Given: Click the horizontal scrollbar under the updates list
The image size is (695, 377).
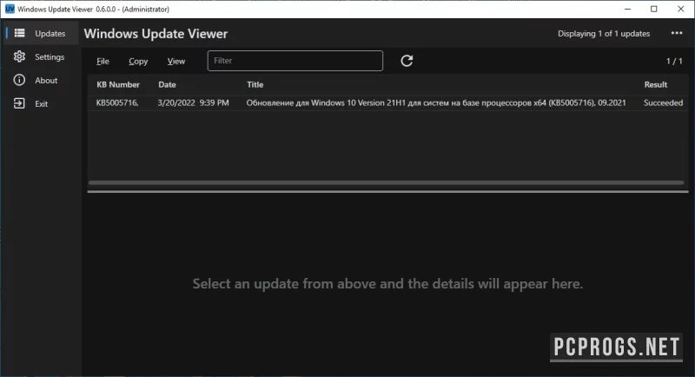Looking at the screenshot, I should (386, 182).
